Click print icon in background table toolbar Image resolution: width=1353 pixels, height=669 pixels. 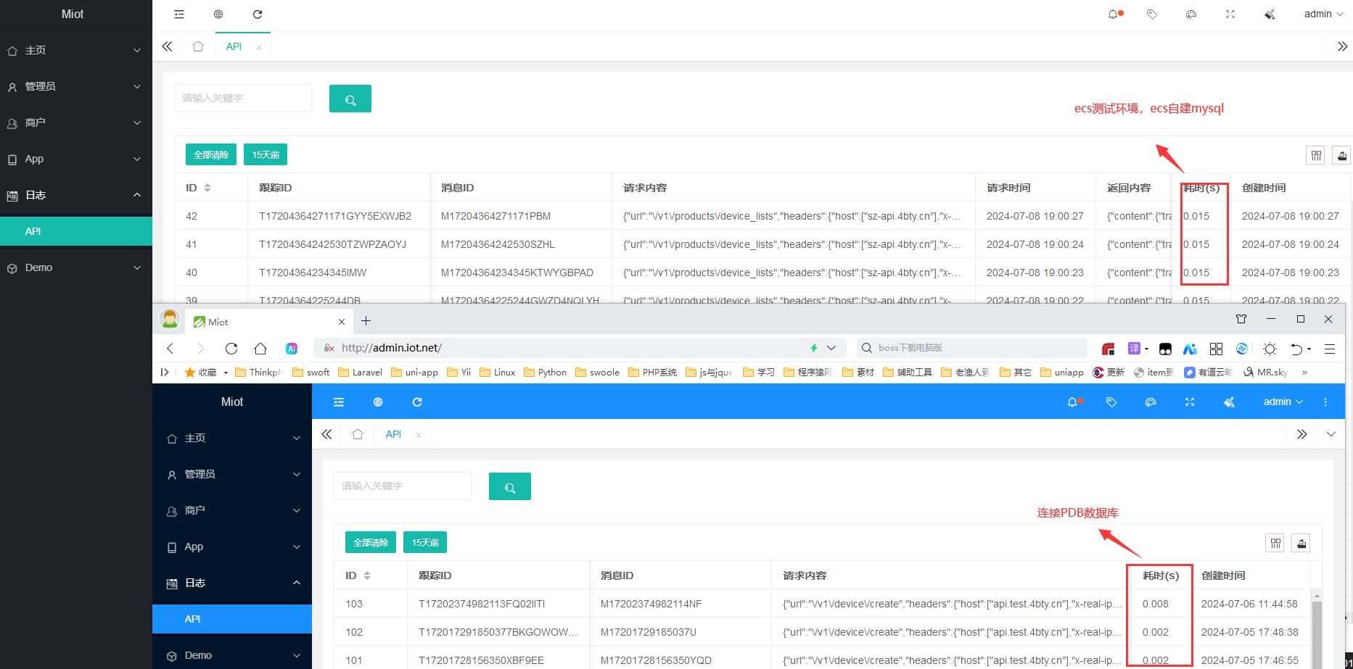pos(1342,155)
